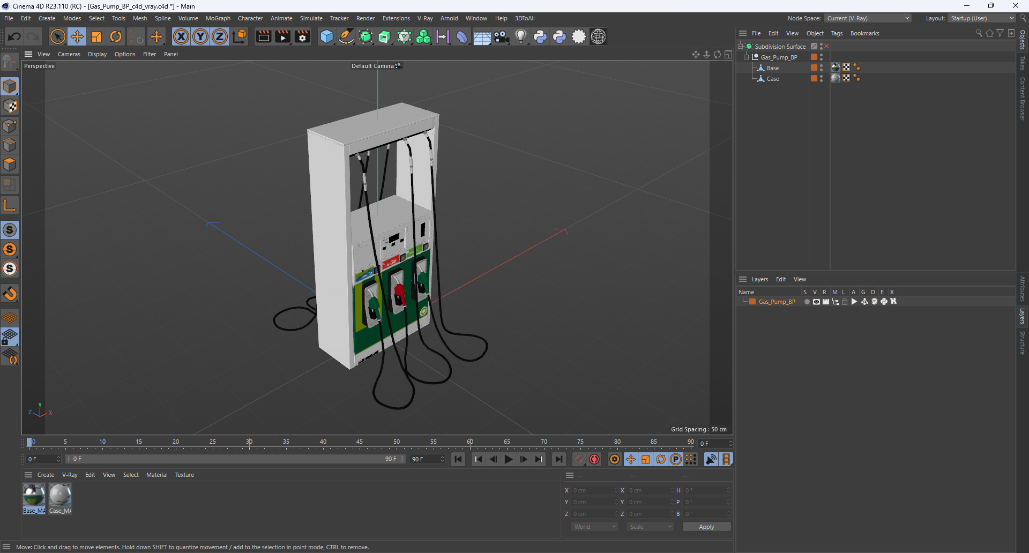Add a light object
The height and width of the screenshot is (553, 1029).
(x=521, y=36)
